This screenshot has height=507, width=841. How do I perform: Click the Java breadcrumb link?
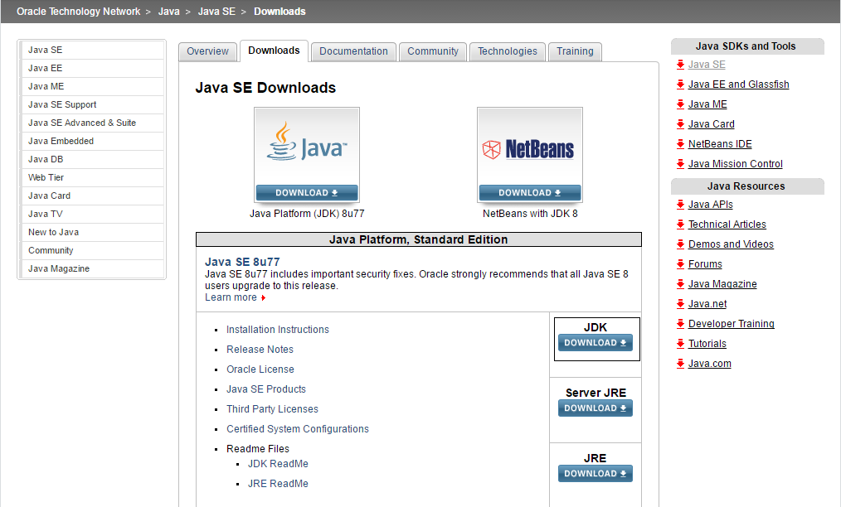[x=169, y=12]
